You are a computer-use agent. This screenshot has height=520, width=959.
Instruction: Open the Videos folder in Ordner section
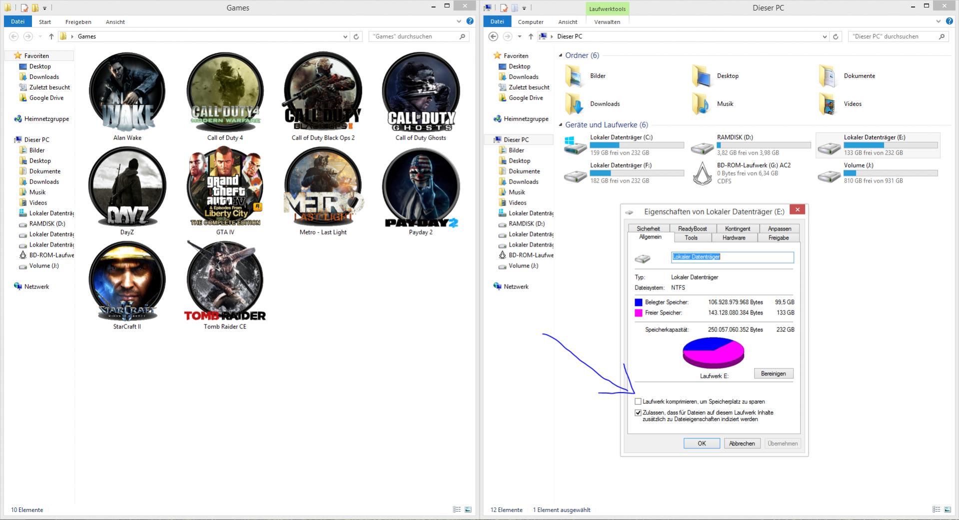[840, 104]
